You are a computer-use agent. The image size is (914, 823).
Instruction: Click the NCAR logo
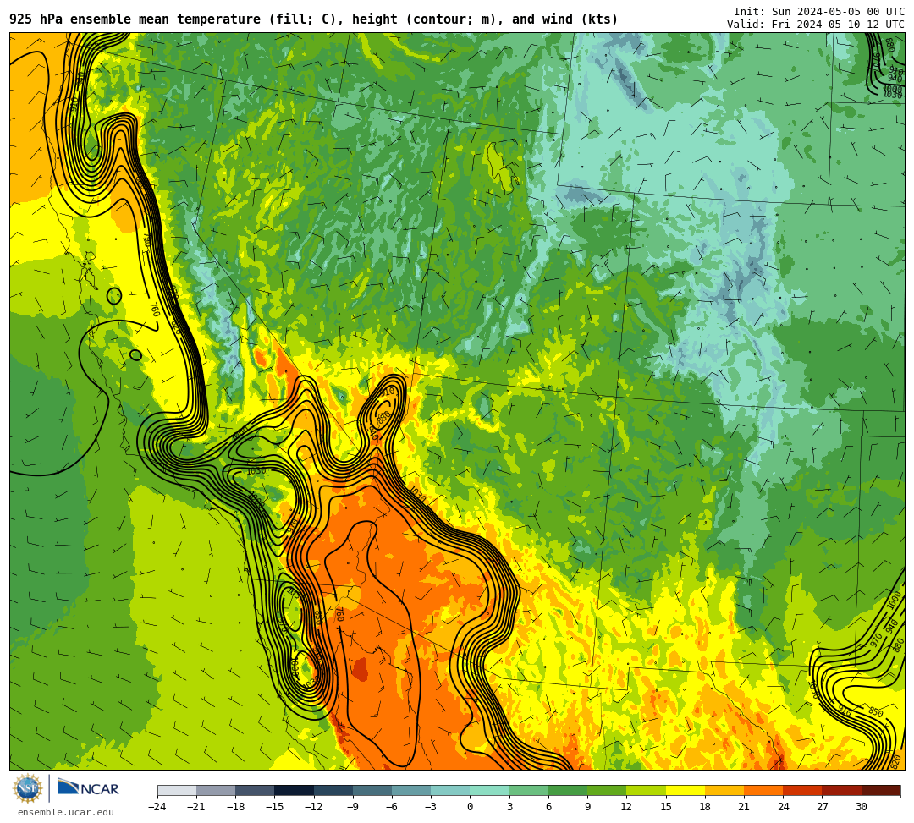pyautogui.click(x=89, y=788)
